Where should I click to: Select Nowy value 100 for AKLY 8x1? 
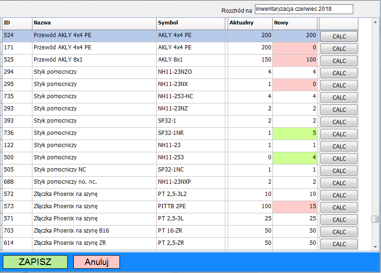[x=295, y=61]
